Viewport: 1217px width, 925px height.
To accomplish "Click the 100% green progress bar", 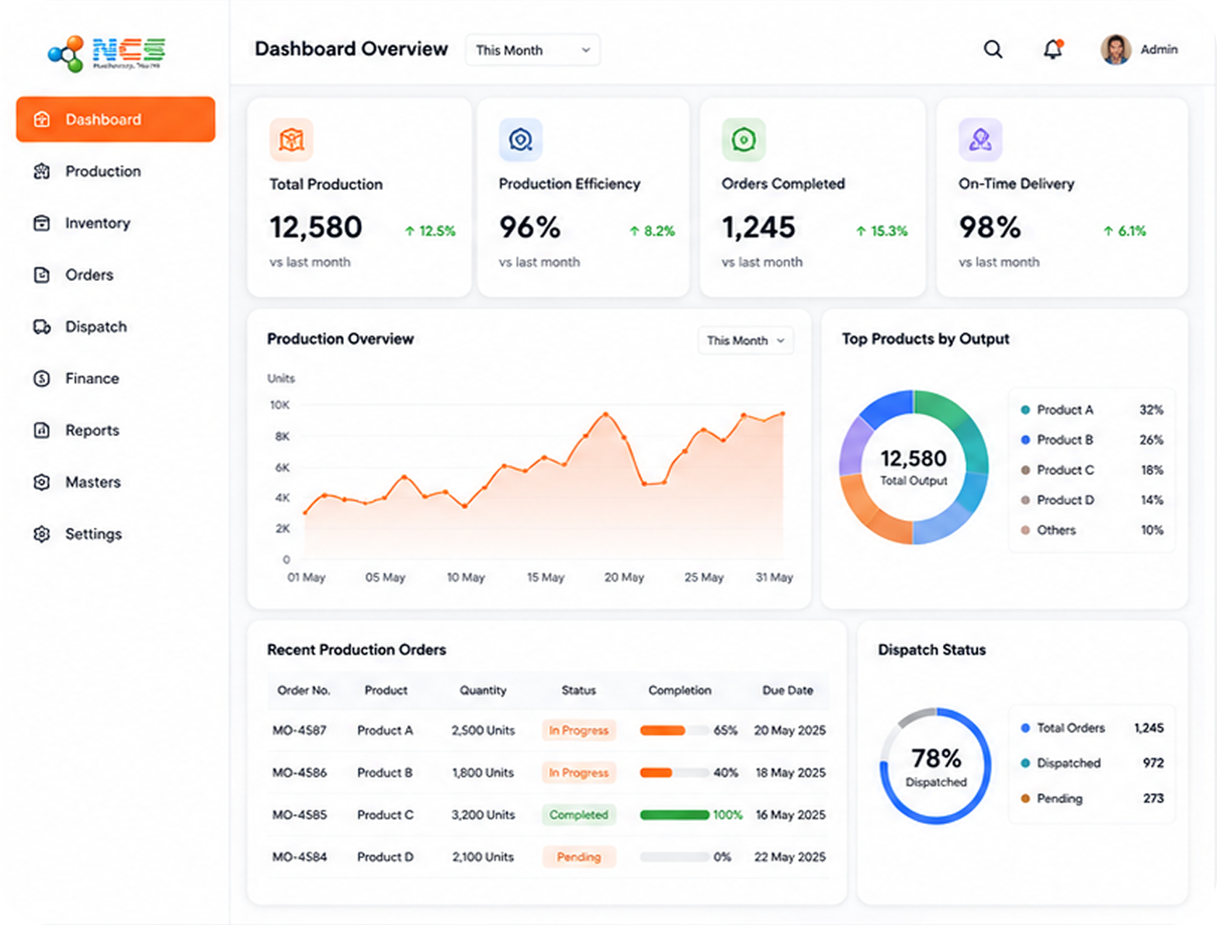I will coord(674,815).
